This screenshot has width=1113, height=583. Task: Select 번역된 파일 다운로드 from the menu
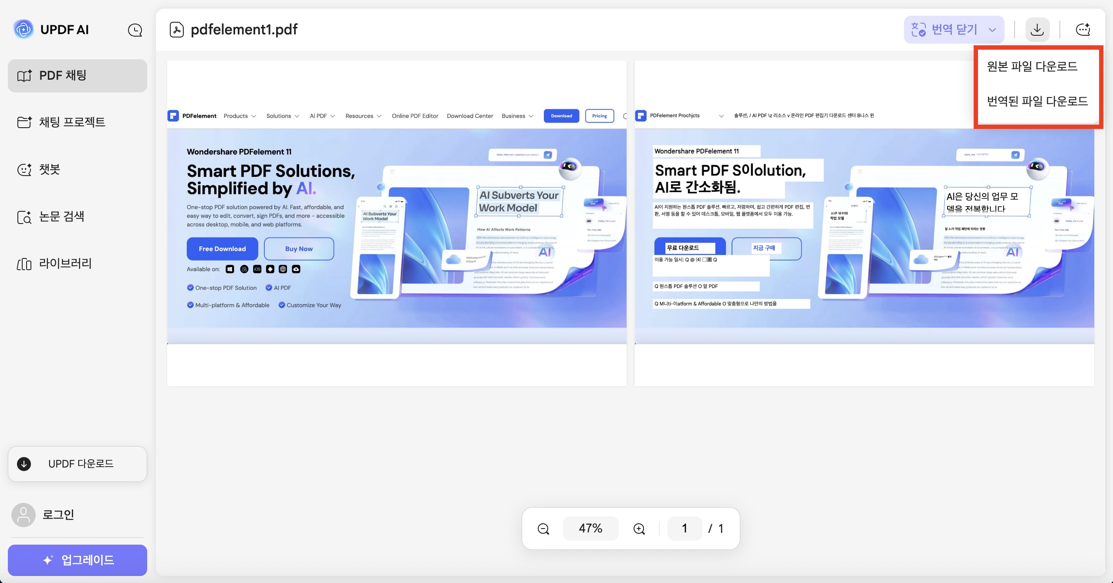click(1037, 101)
